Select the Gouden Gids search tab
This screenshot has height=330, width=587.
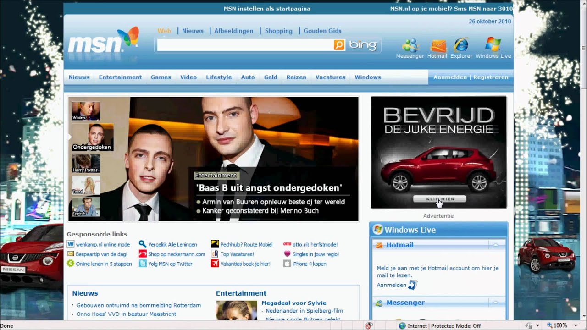point(322,31)
